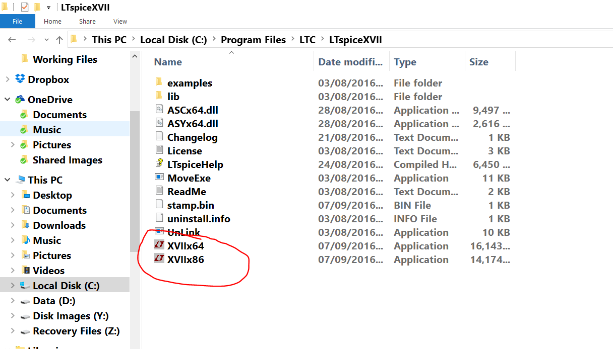613x349 pixels.
Task: Click This PC in the address bar
Action: coord(109,40)
